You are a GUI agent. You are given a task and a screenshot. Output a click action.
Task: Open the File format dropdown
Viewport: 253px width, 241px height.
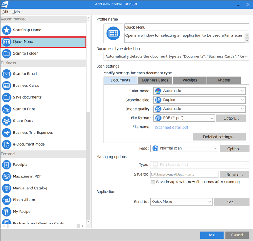pyautogui.click(x=184, y=118)
